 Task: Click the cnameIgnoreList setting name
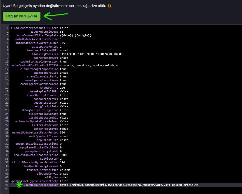(46, 73)
